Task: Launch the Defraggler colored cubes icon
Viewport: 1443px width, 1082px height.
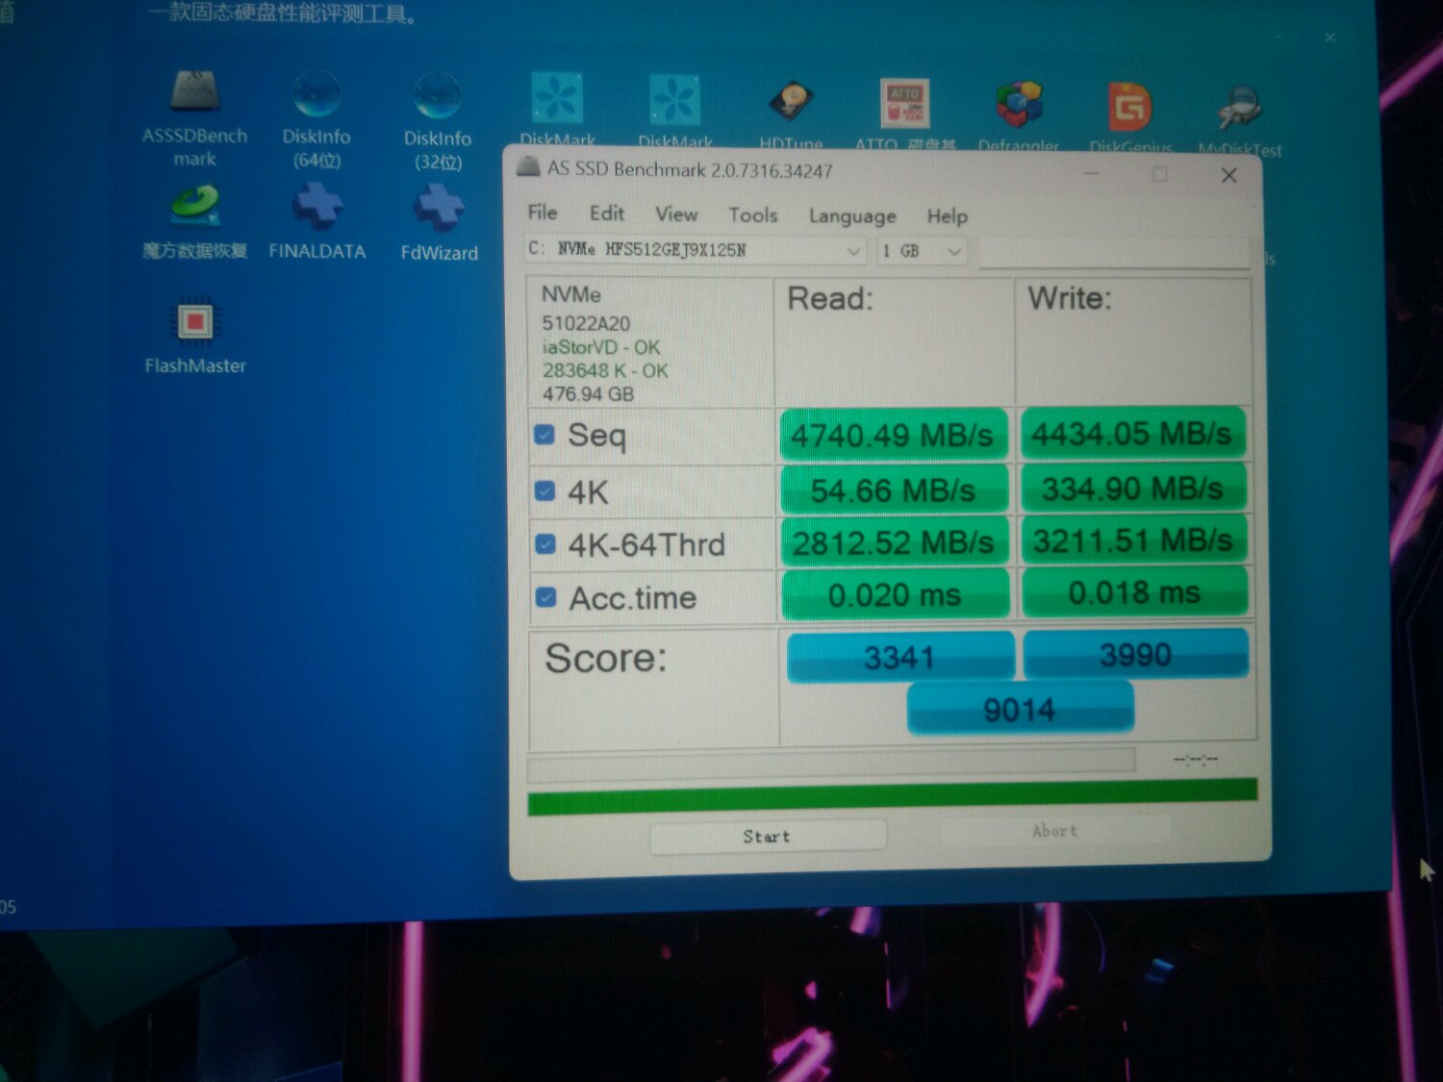Action: pyautogui.click(x=1019, y=105)
